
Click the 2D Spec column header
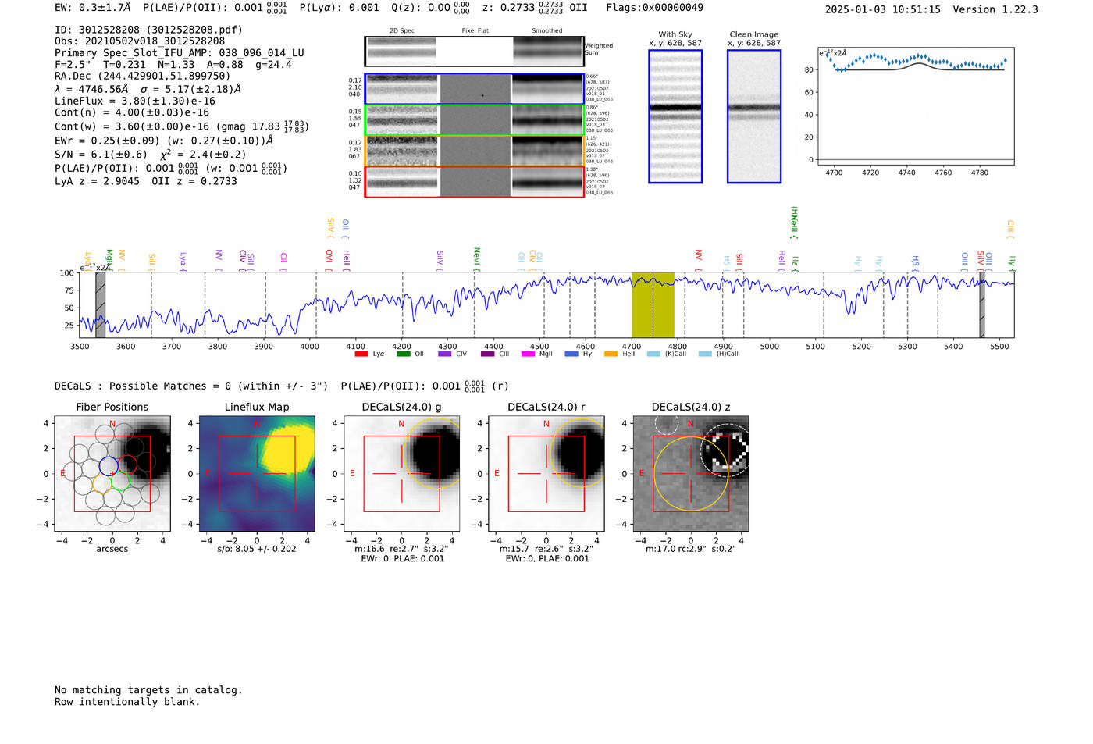tap(402, 31)
